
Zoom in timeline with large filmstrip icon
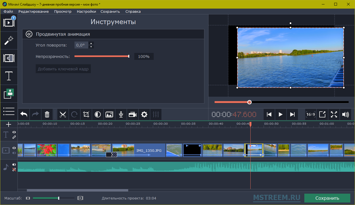80,198
